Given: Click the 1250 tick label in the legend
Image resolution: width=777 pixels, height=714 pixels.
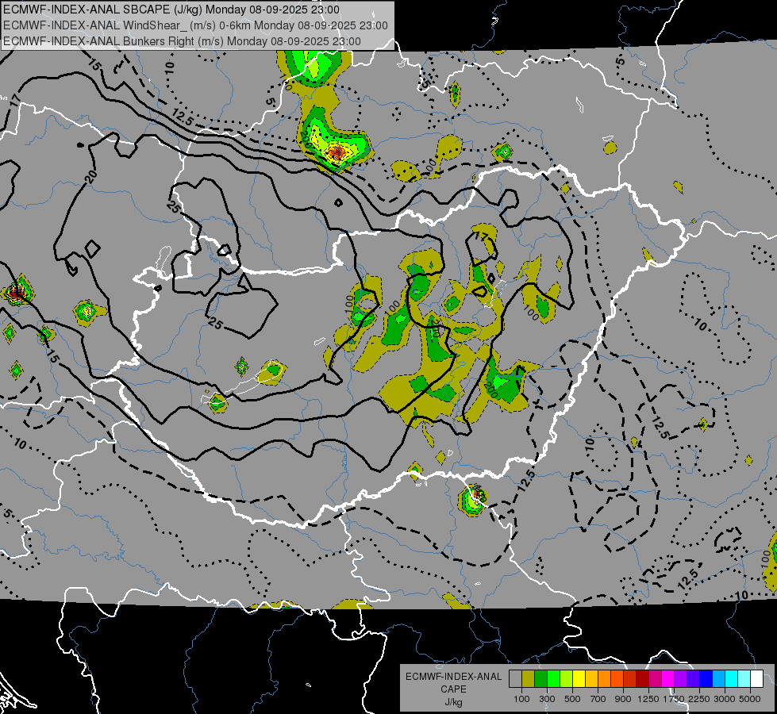Looking at the screenshot, I should (648, 699).
